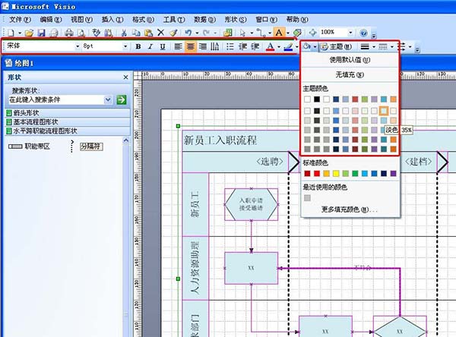
Task: Print the drawing with the printer icon
Action: point(69,33)
